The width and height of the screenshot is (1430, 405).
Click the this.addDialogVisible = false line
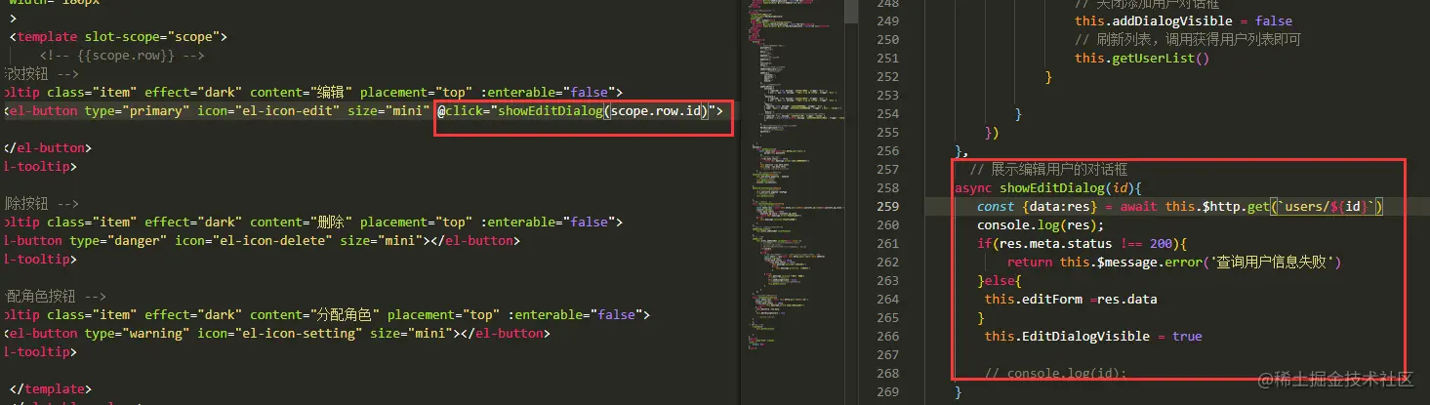(x=1183, y=21)
